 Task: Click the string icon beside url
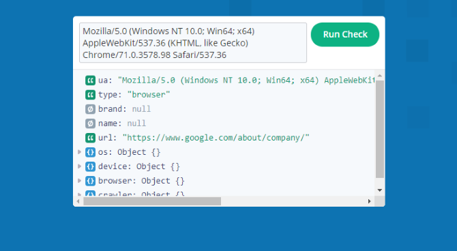tap(90, 138)
